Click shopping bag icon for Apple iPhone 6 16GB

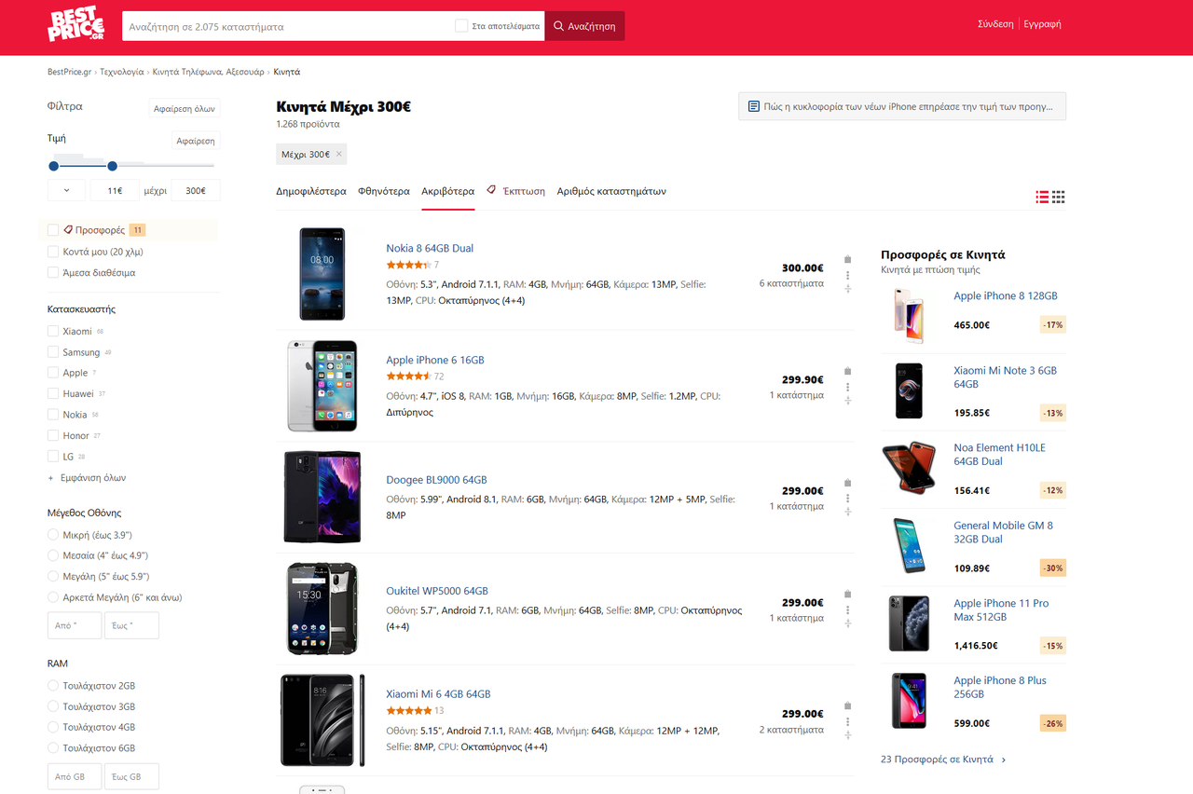[x=847, y=372]
